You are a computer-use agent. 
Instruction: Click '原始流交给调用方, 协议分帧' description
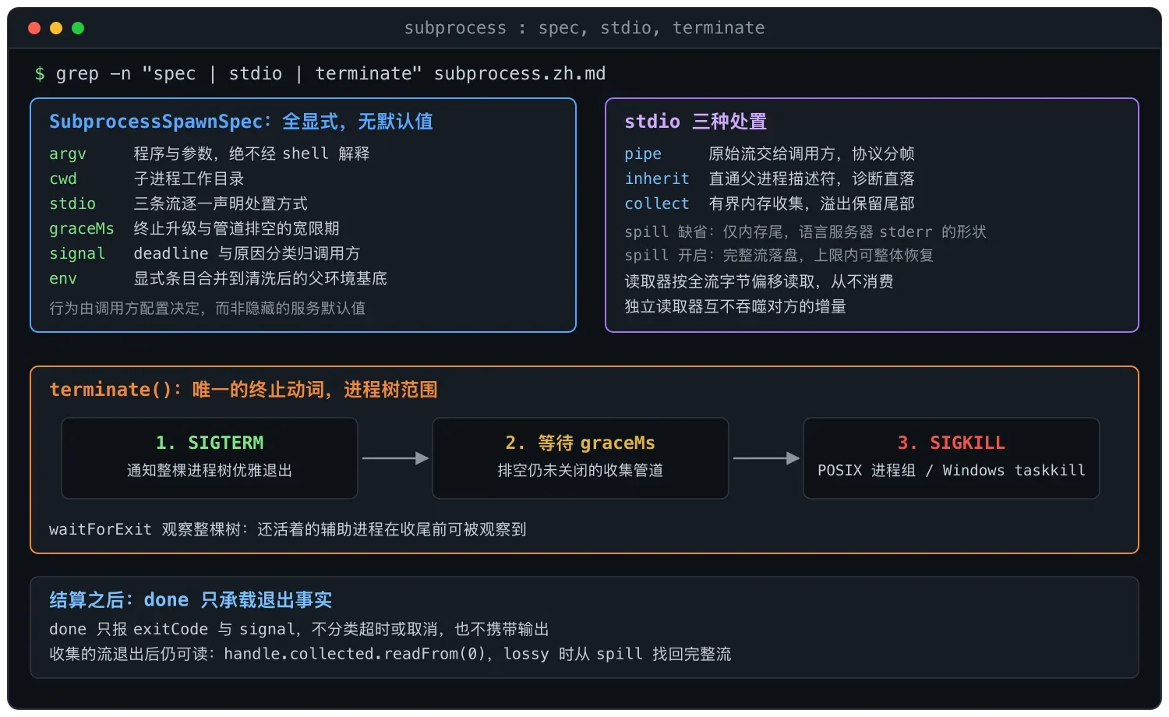811,154
